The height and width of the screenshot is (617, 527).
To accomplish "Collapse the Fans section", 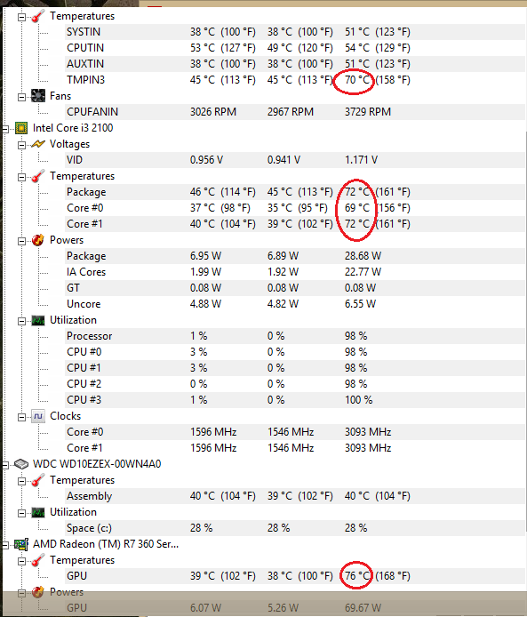I will tap(21, 97).
